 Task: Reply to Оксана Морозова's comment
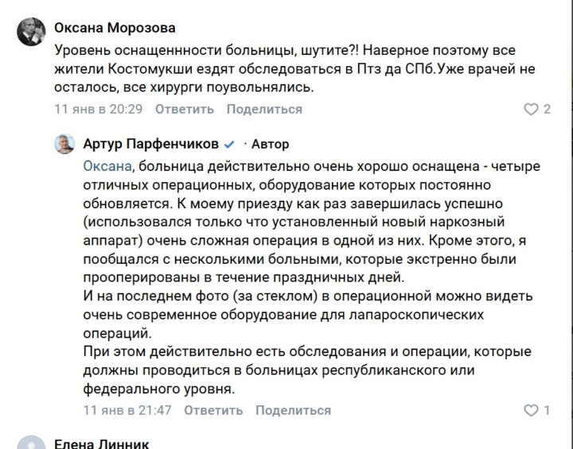pos(185,109)
